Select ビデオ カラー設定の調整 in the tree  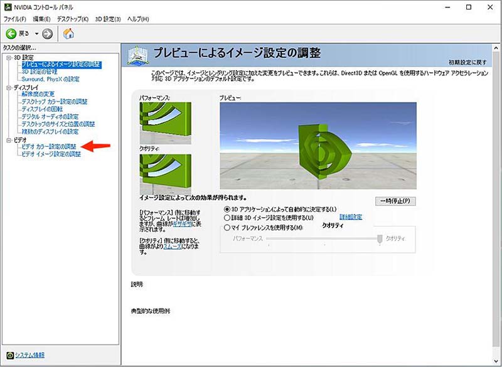[49, 146]
